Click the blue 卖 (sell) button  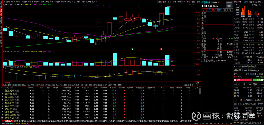tap(209, 10)
